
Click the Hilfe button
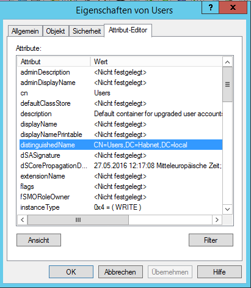click(219, 272)
